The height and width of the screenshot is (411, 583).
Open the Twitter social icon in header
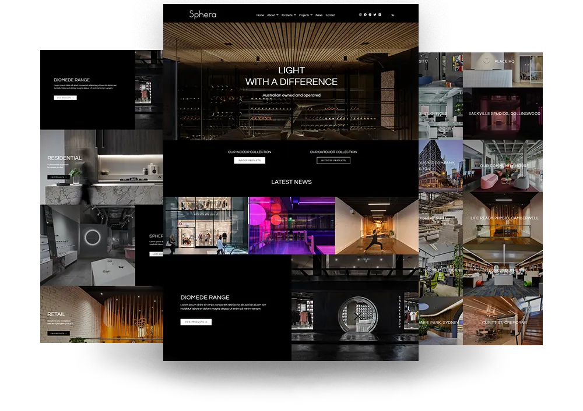(375, 15)
